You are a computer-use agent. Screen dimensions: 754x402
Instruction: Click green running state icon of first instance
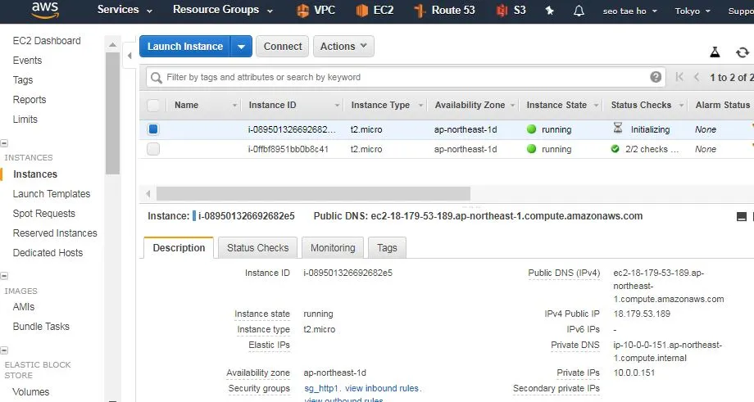click(x=531, y=129)
